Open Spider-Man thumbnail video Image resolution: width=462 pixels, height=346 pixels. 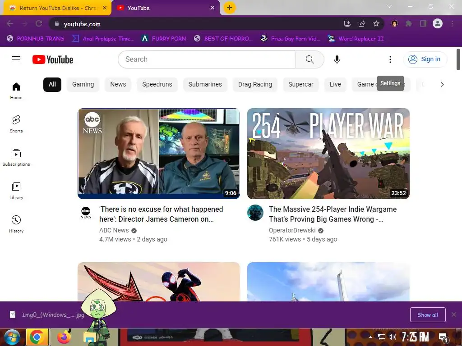point(159,282)
